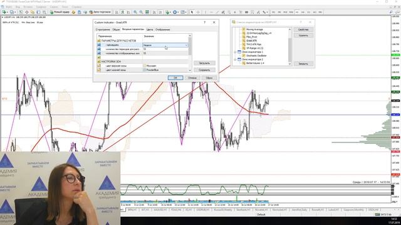Select 'Moving Average' in the indicators list
Screen dimensions: 401x225
[x=254, y=29]
